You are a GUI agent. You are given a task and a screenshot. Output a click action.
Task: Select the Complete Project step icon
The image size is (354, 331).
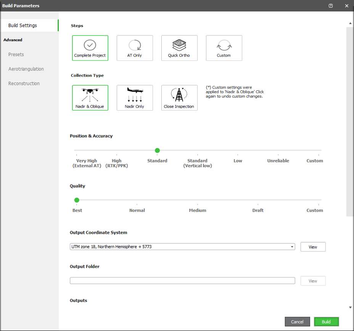[x=90, y=48]
